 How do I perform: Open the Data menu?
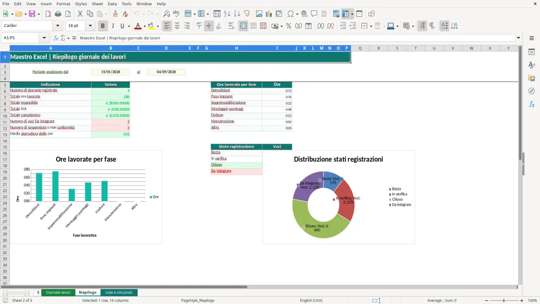(x=112, y=4)
